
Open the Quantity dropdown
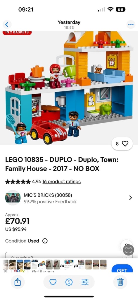(x=69, y=255)
